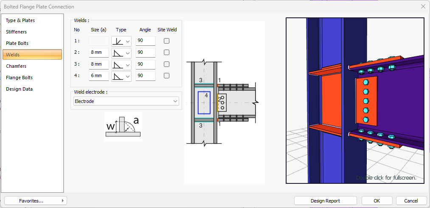
Task: Click the angle field for weld 3
Action: (145, 64)
